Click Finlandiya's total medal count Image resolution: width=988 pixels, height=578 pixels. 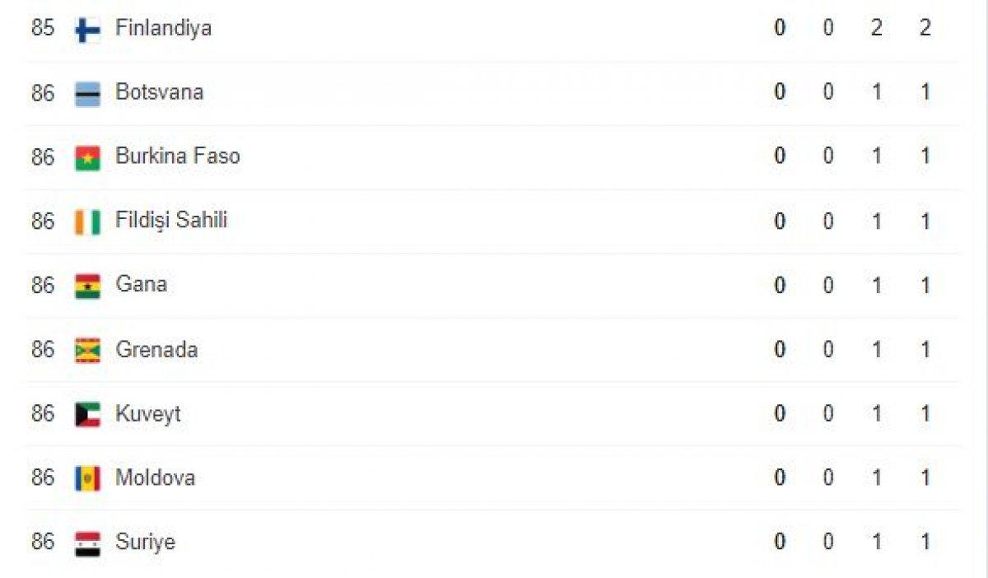click(925, 28)
